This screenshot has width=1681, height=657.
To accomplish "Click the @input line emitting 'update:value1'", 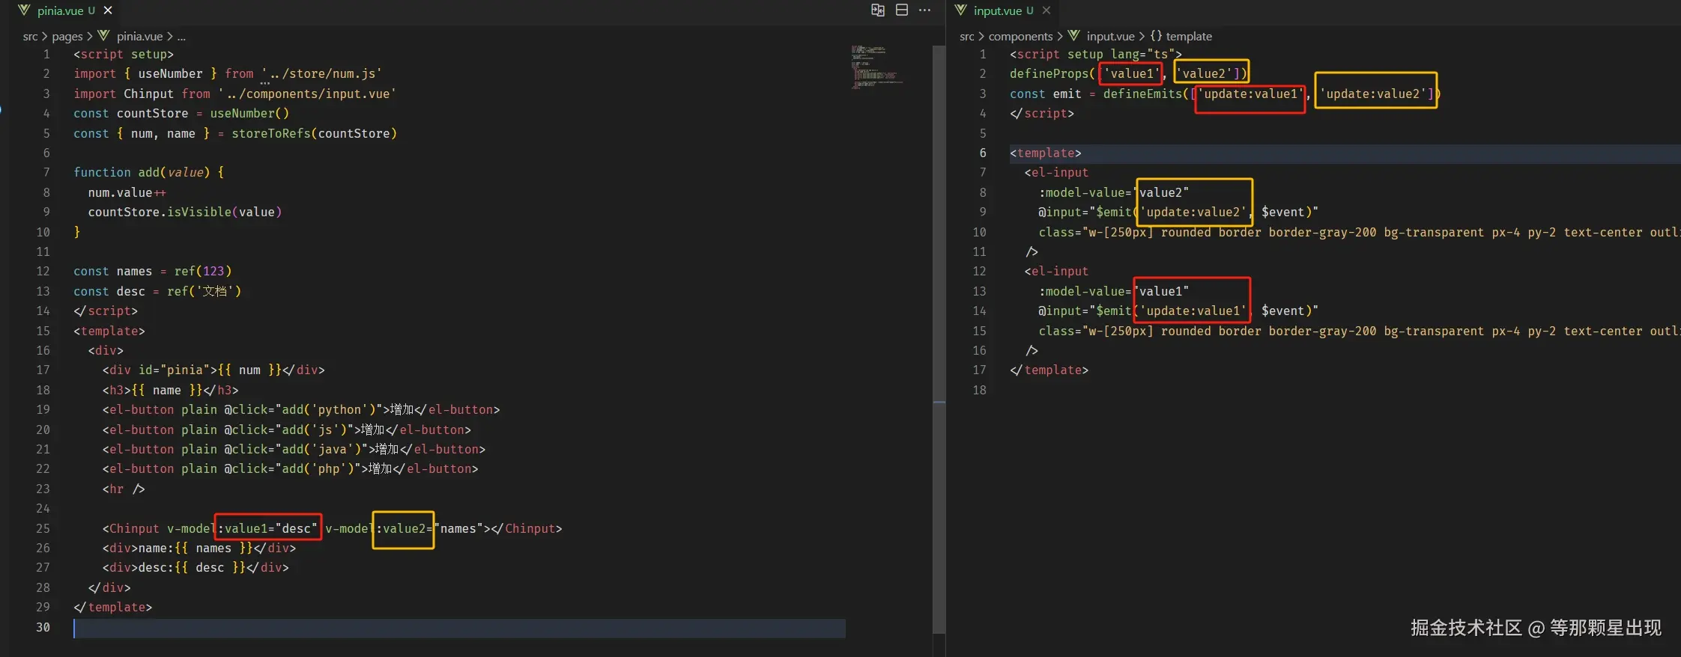I will coord(1178,311).
